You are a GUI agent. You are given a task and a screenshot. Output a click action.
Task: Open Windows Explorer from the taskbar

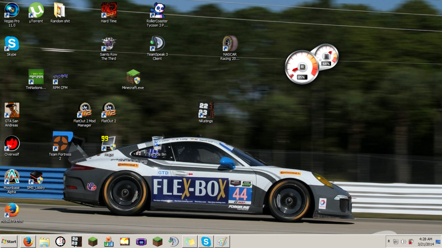tap(44, 242)
